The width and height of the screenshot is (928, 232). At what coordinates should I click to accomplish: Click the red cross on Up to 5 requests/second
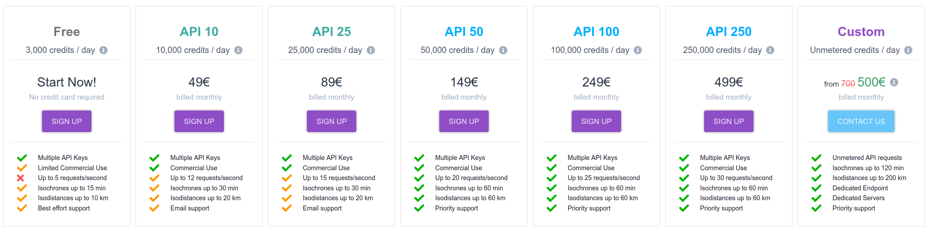click(x=22, y=178)
